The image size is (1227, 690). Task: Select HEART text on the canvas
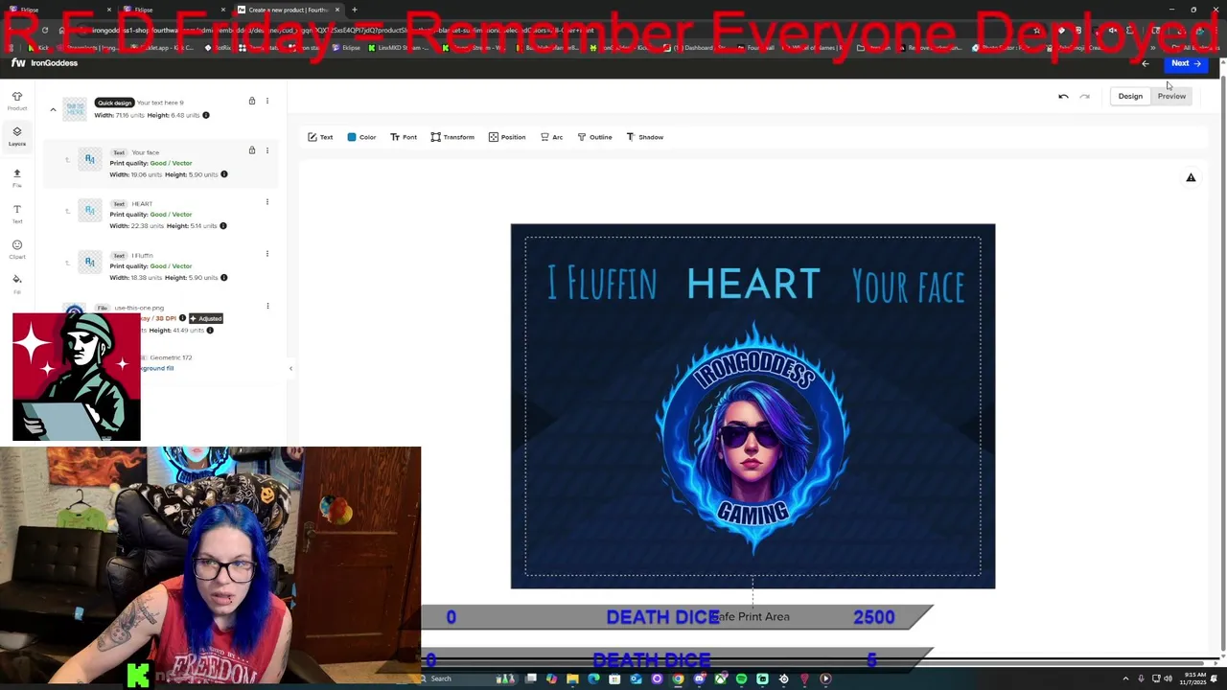[x=753, y=284]
